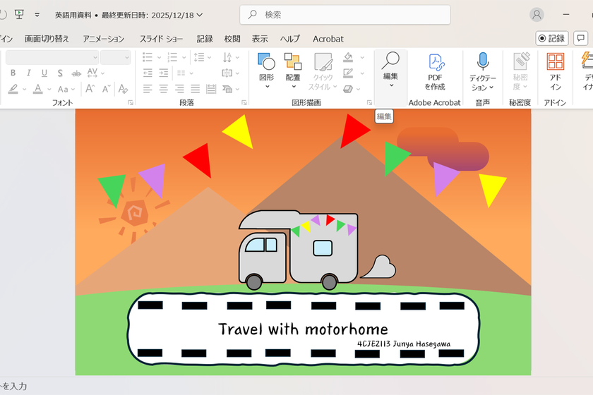This screenshot has width=593, height=395.
Task: Click the increase font size icon
Action: [90, 89]
